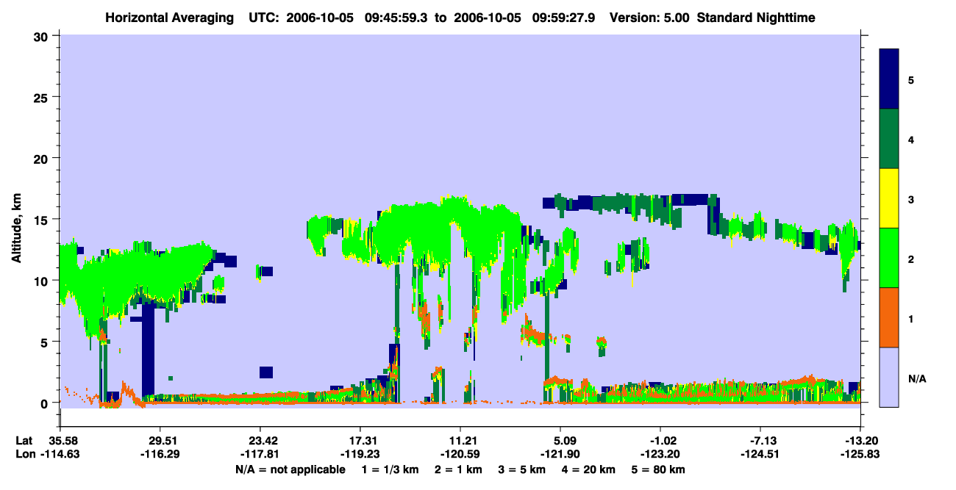Screen dimensions: 956x490
Task: Click the longitude value -117.81
Action: click(x=260, y=454)
